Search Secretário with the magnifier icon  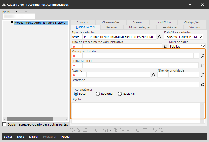coord(203,84)
